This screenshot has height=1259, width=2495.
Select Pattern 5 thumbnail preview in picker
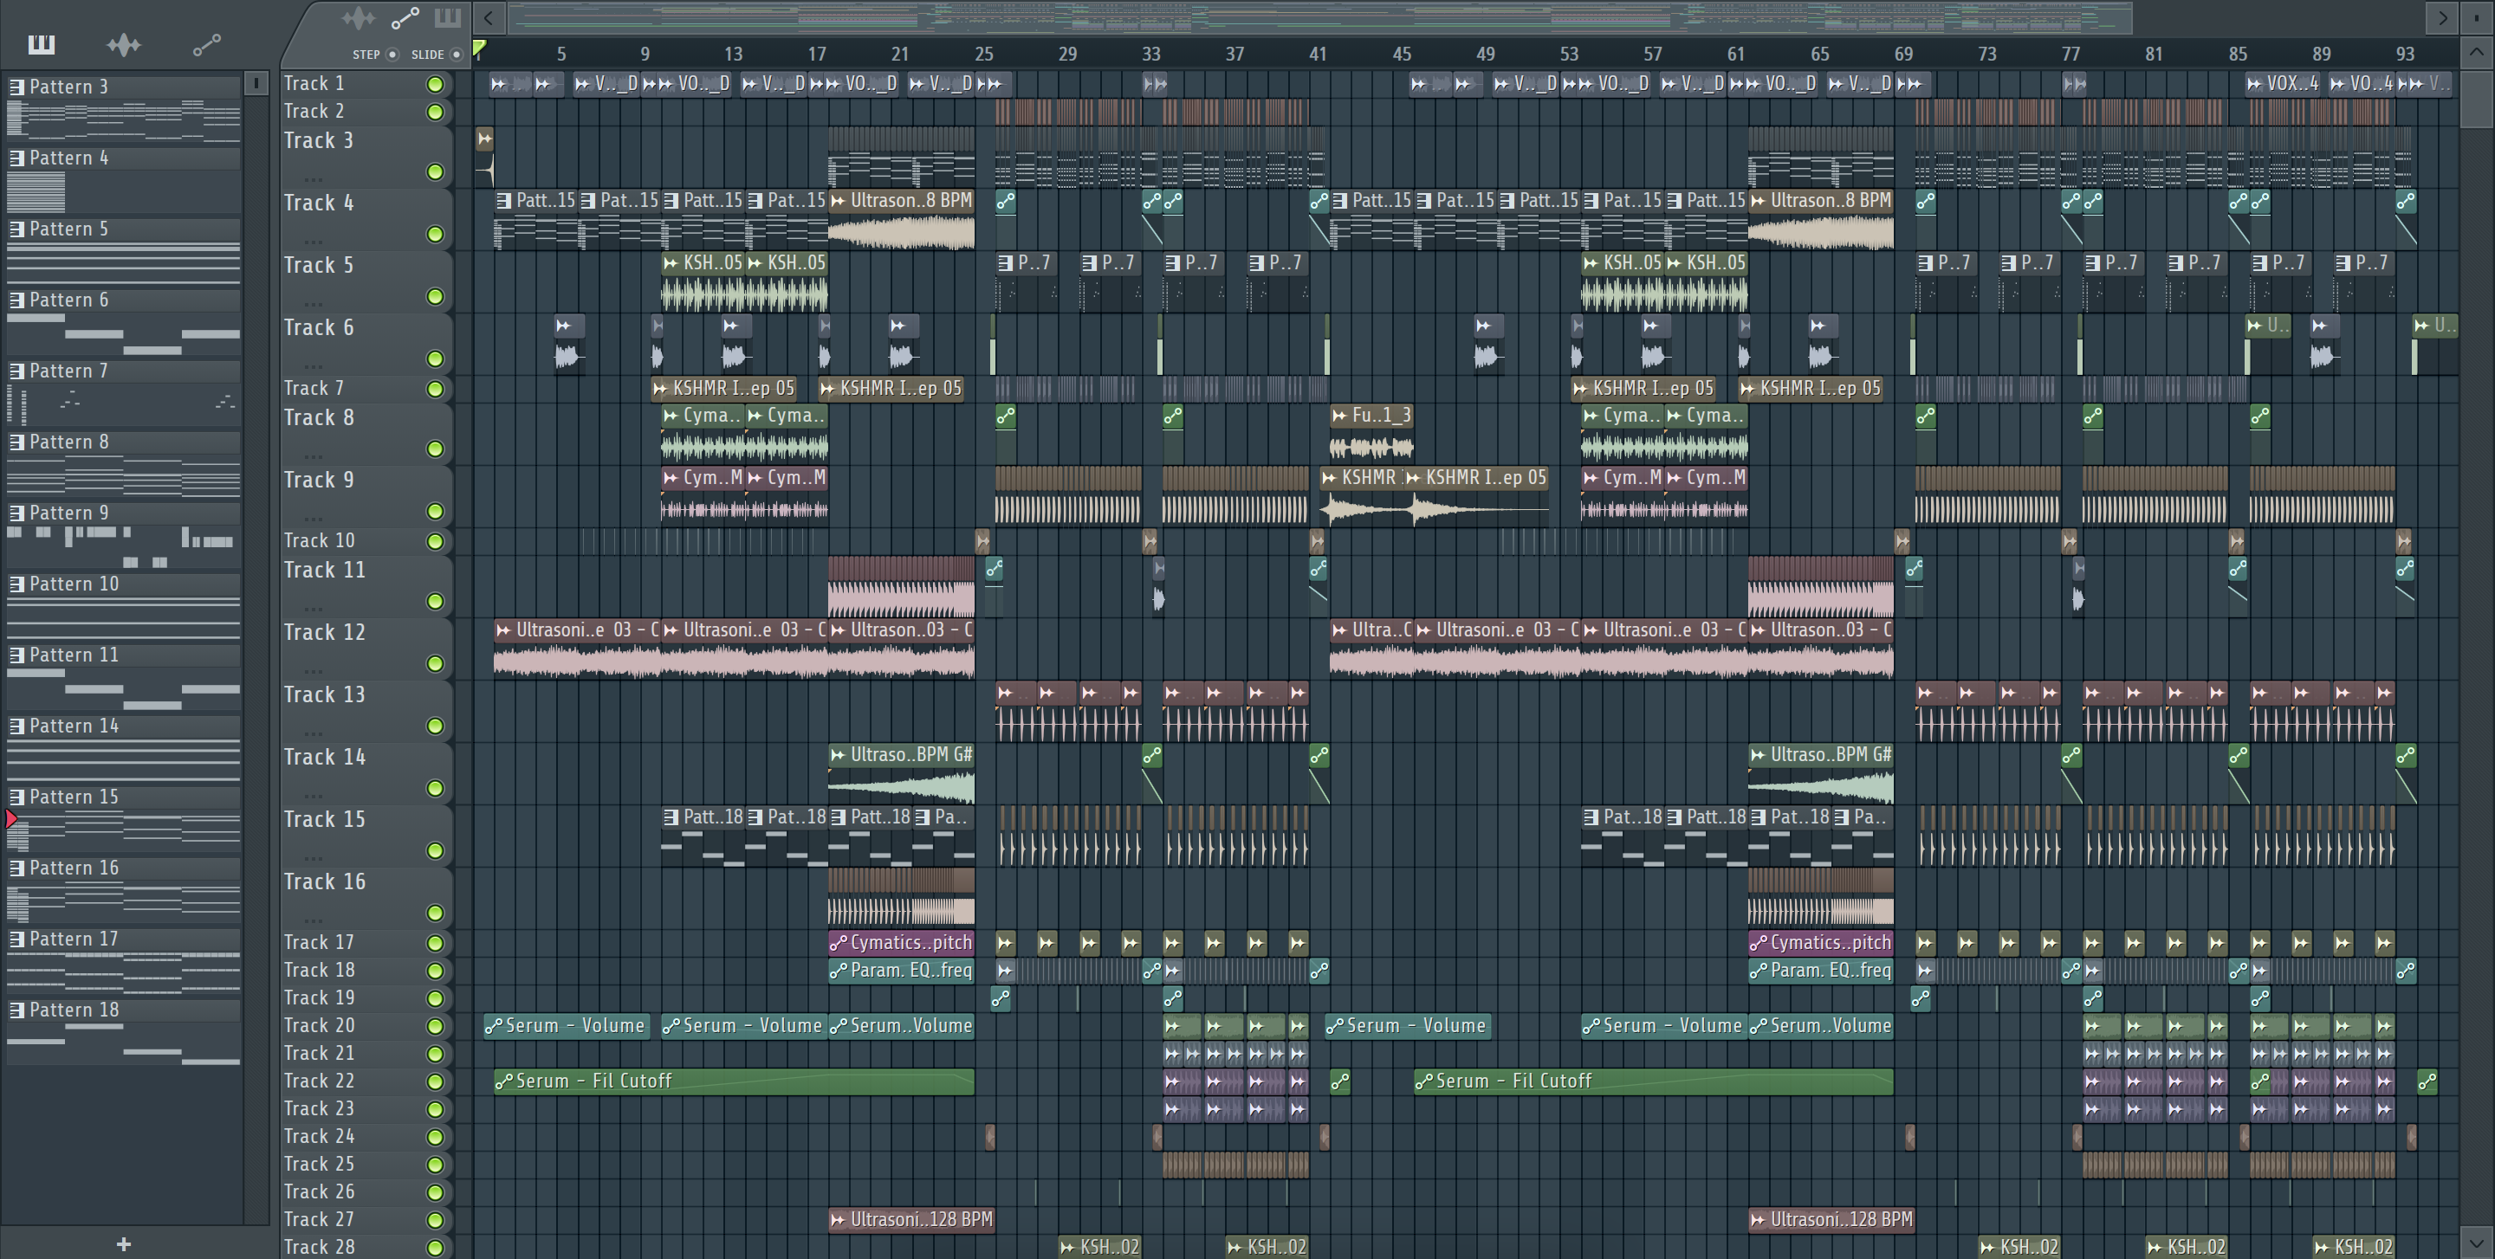coord(124,262)
